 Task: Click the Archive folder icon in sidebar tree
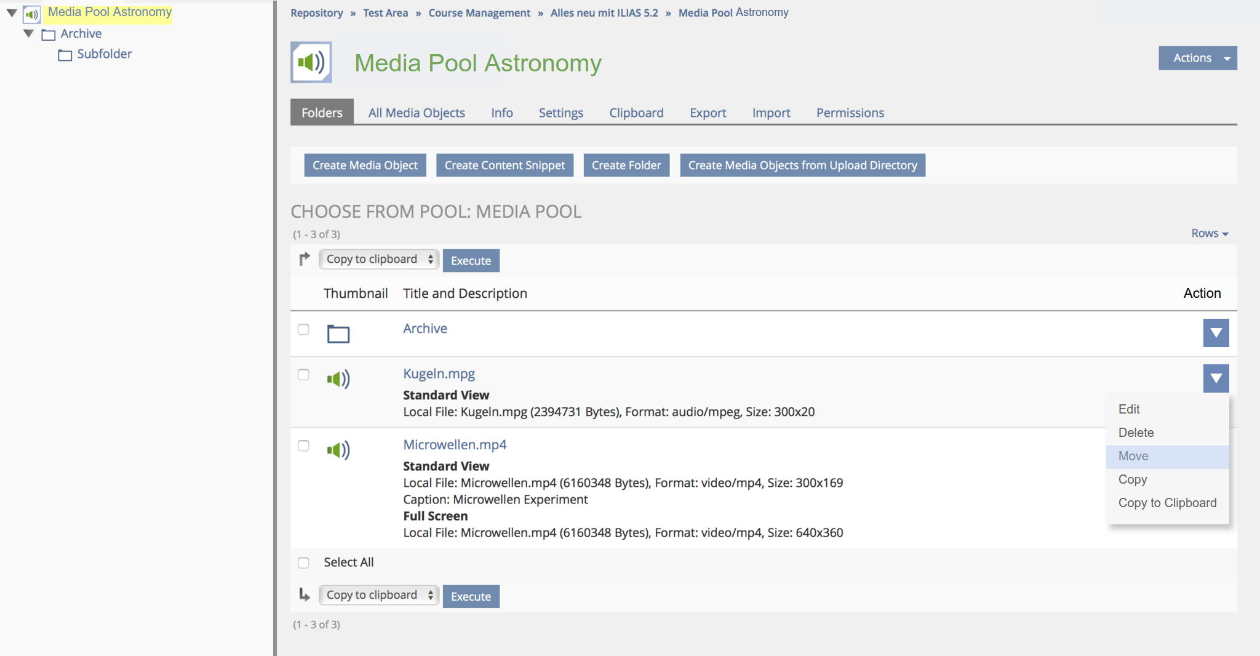(x=48, y=34)
